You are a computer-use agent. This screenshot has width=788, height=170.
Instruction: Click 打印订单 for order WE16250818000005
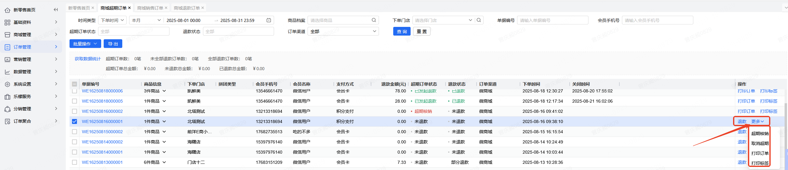tap(746, 101)
